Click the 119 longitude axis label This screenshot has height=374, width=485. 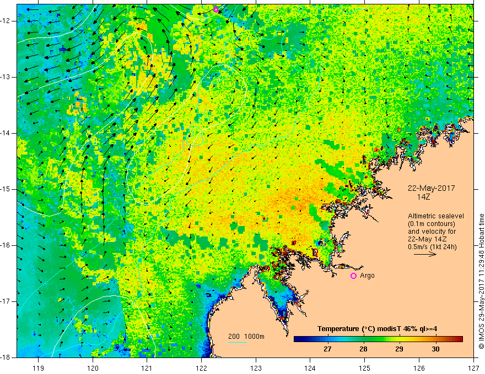(x=39, y=368)
